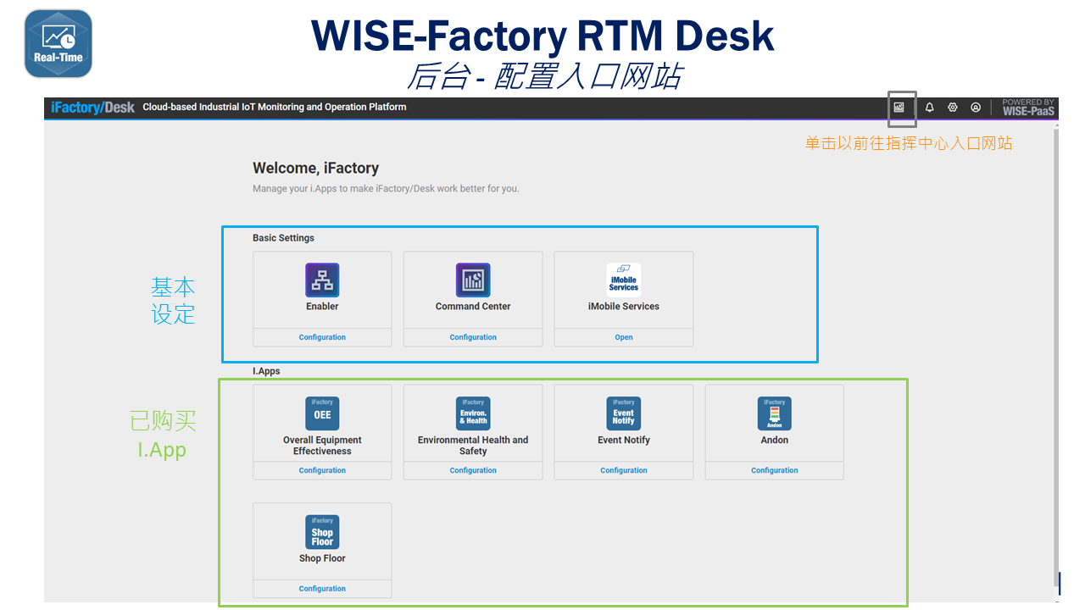
Task: Click the I.Apps section heading
Action: [x=266, y=371]
